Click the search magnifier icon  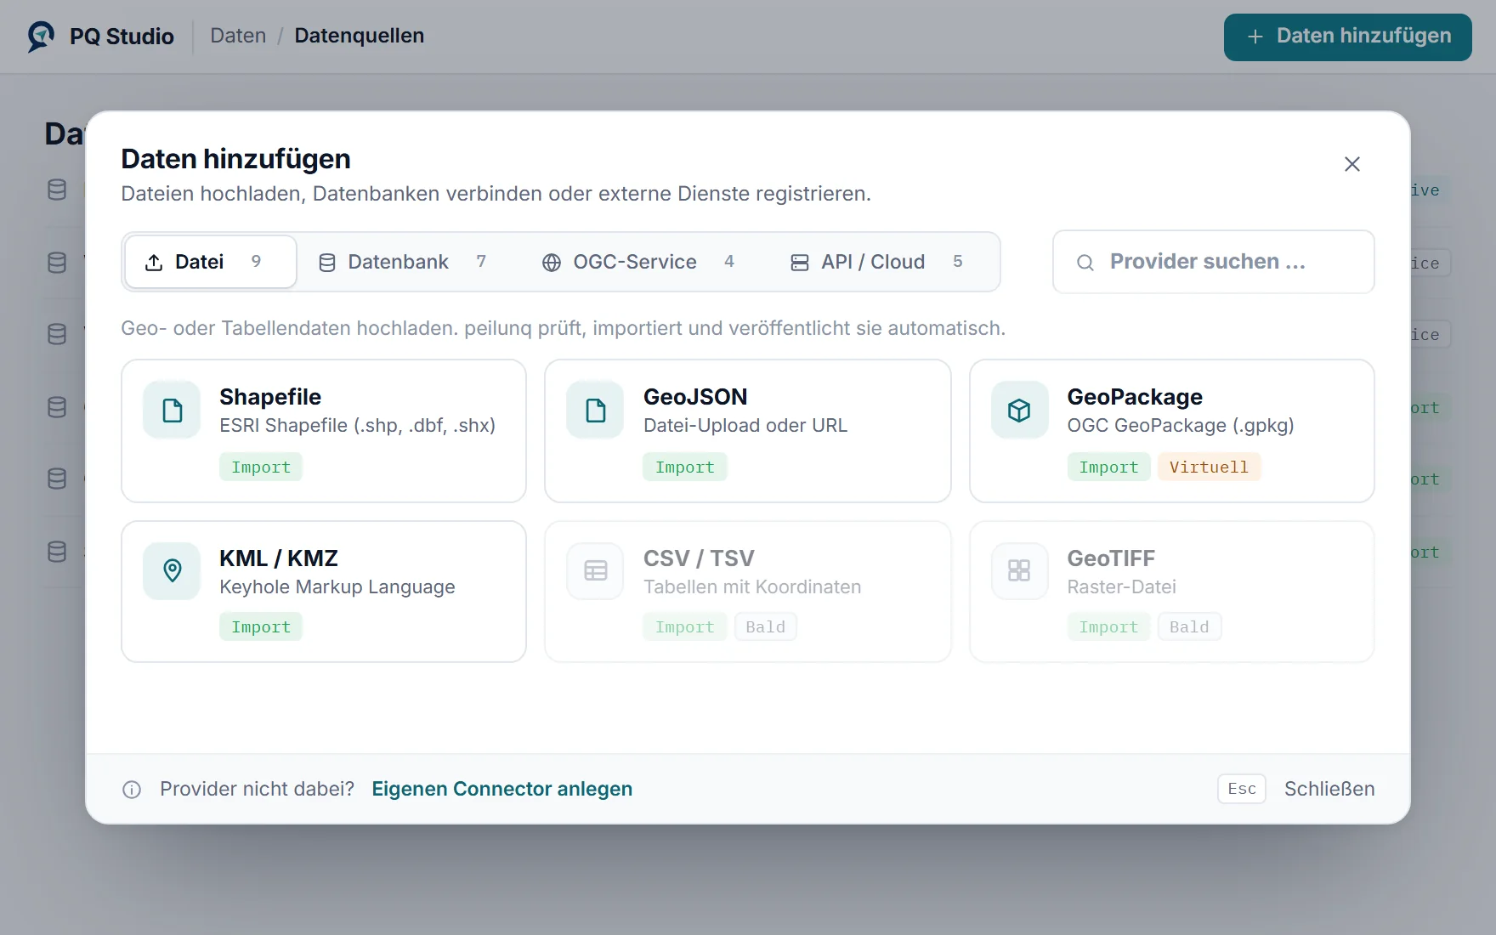coord(1085,263)
